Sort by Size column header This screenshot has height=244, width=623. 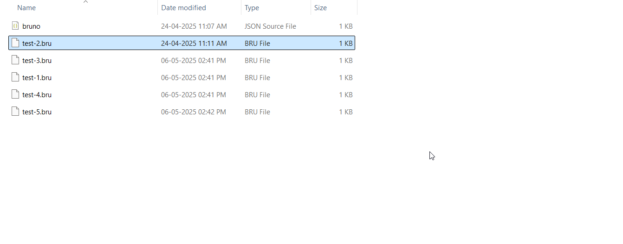click(320, 8)
